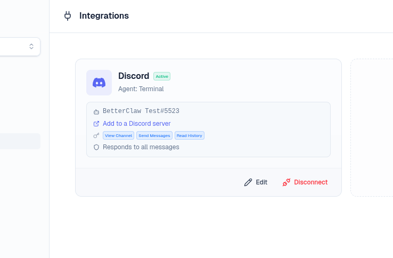The image size is (393, 258).
Task: Disconnect the Discord integration
Action: [x=305, y=182]
